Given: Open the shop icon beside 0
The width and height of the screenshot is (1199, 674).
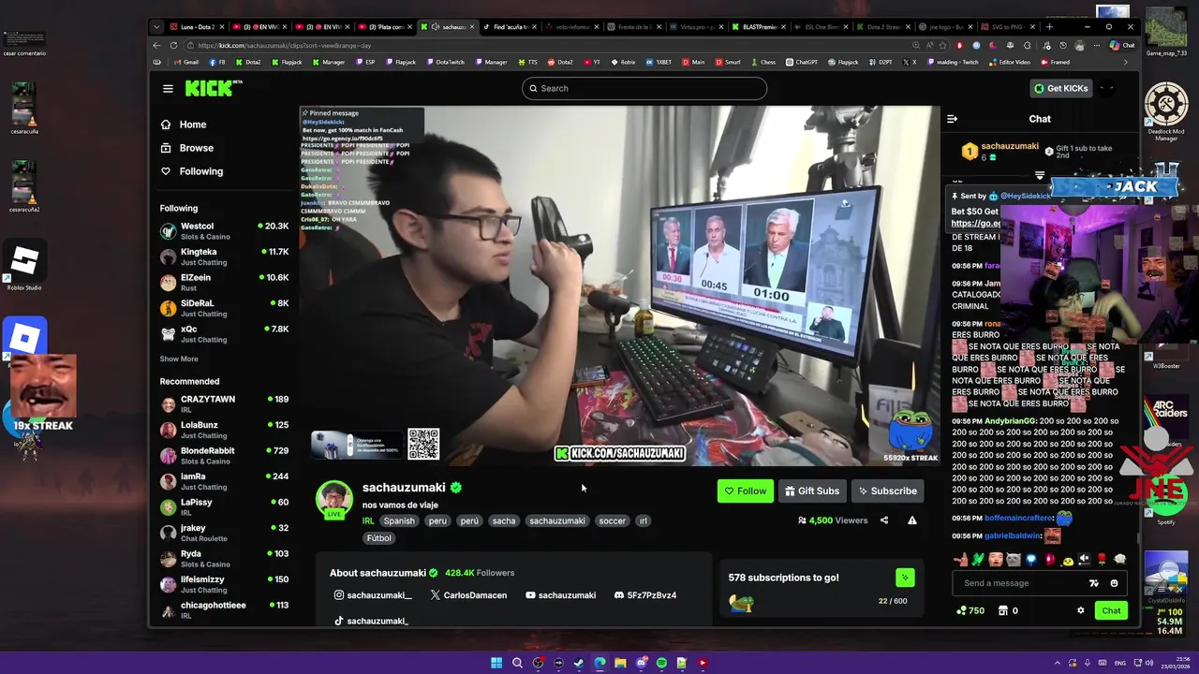Looking at the screenshot, I should pos(1003,610).
